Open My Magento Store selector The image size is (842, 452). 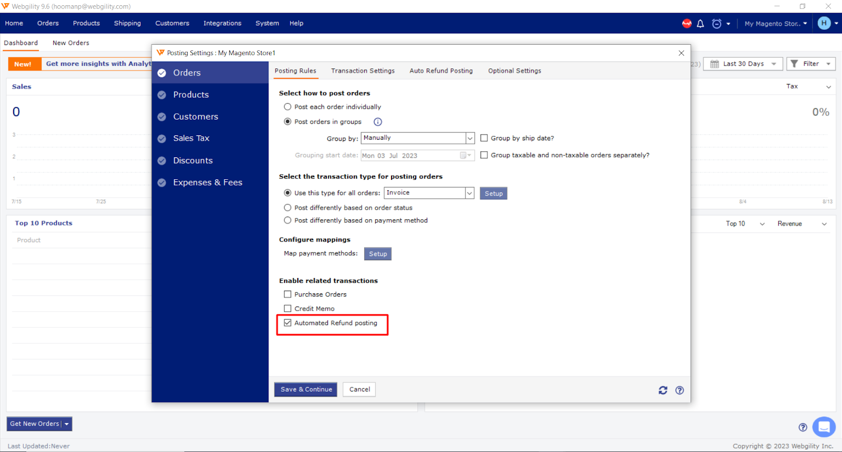point(776,24)
